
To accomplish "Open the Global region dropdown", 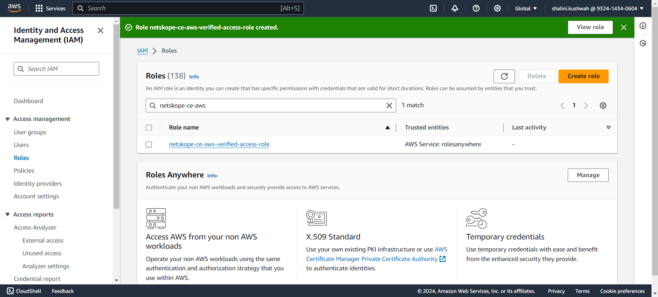I will 526,8.
